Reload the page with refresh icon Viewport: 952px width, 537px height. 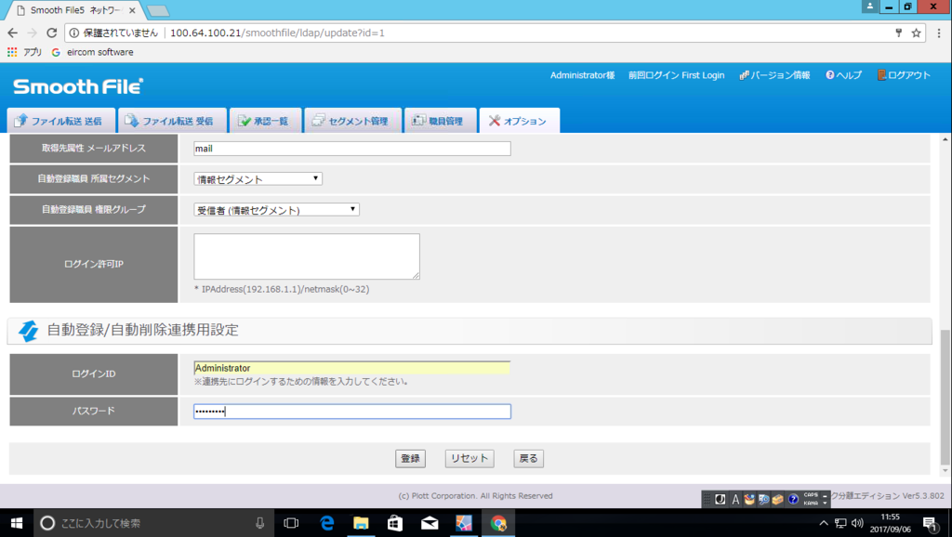tap(52, 33)
